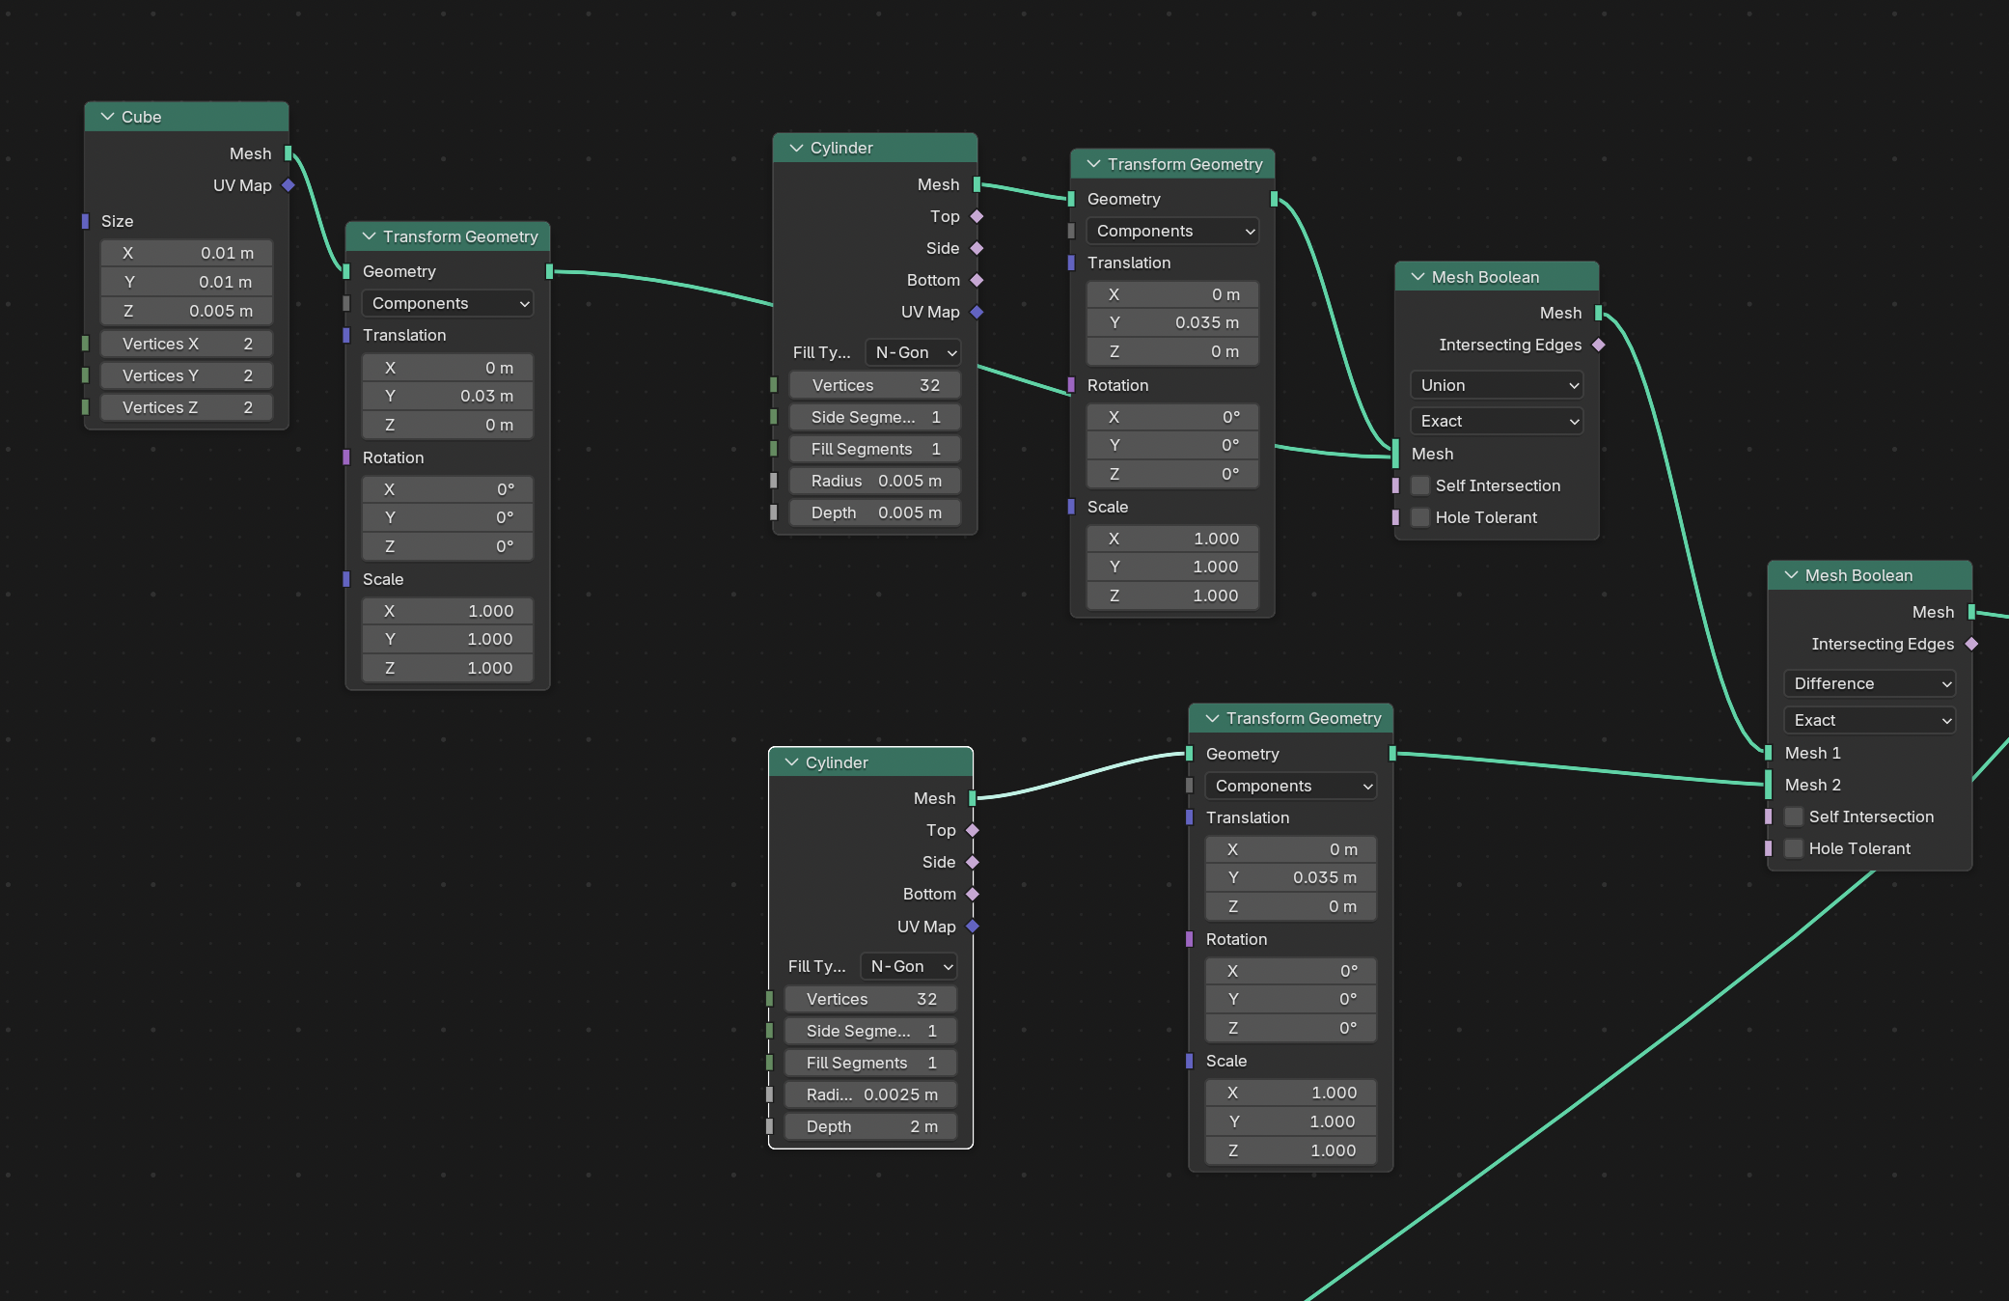The image size is (2009, 1301).
Task: Open the Difference operation dropdown
Action: (x=1870, y=683)
